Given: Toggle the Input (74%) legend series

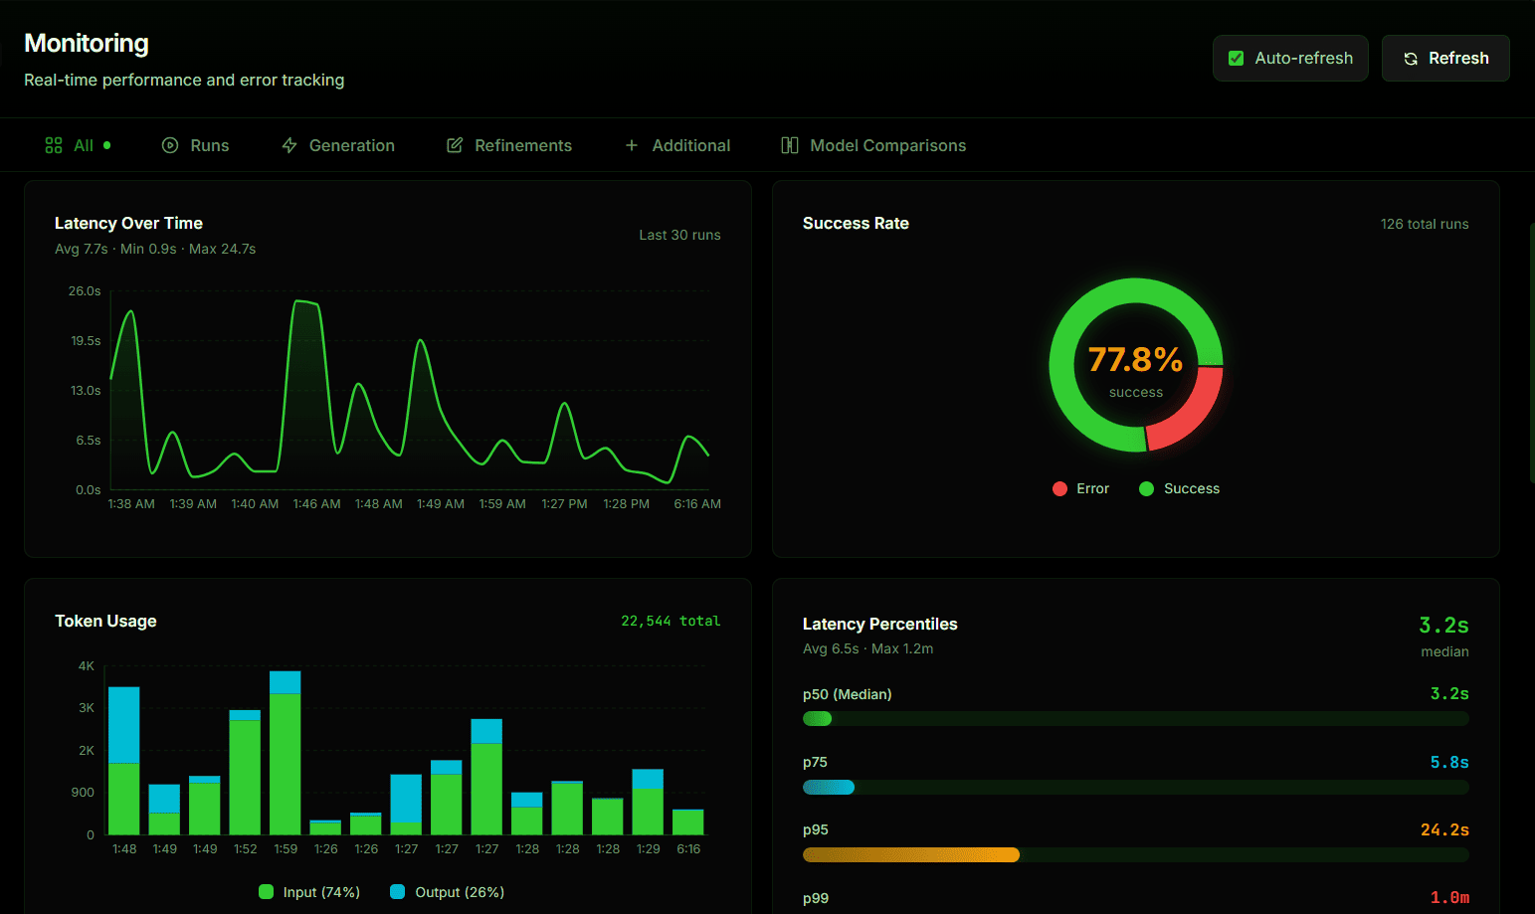Looking at the screenshot, I should click(309, 892).
